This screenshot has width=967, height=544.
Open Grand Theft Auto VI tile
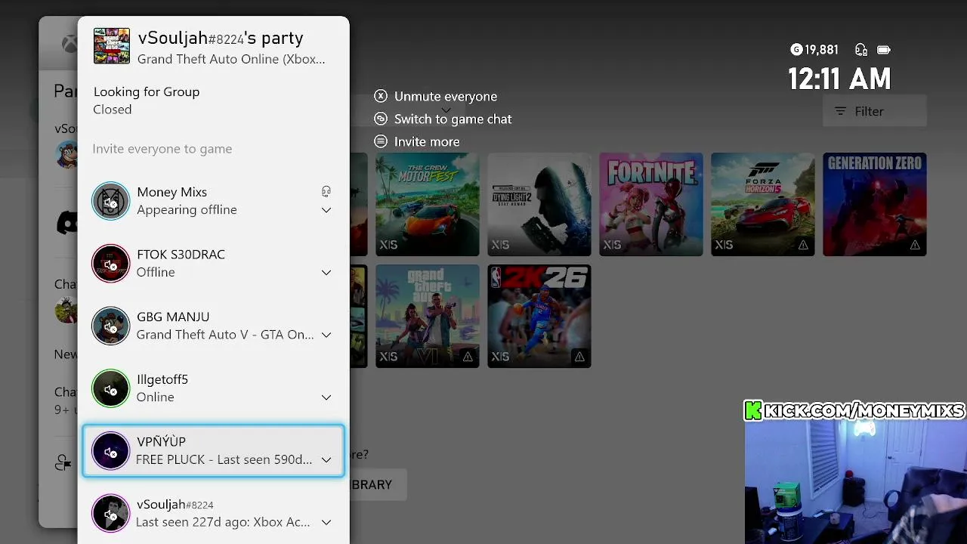[428, 316]
